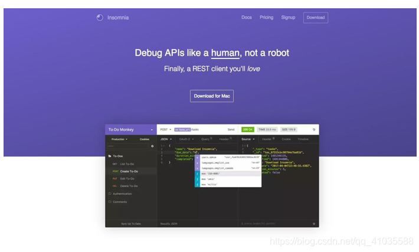Viewport: 419px width, 252px height.
Task: Switch to the response Header tab
Action: 268,139
